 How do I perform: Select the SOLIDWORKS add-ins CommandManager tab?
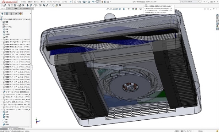click(26, 8)
